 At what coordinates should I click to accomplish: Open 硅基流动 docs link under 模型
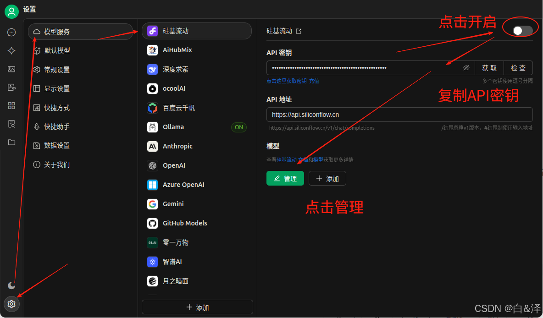292,160
